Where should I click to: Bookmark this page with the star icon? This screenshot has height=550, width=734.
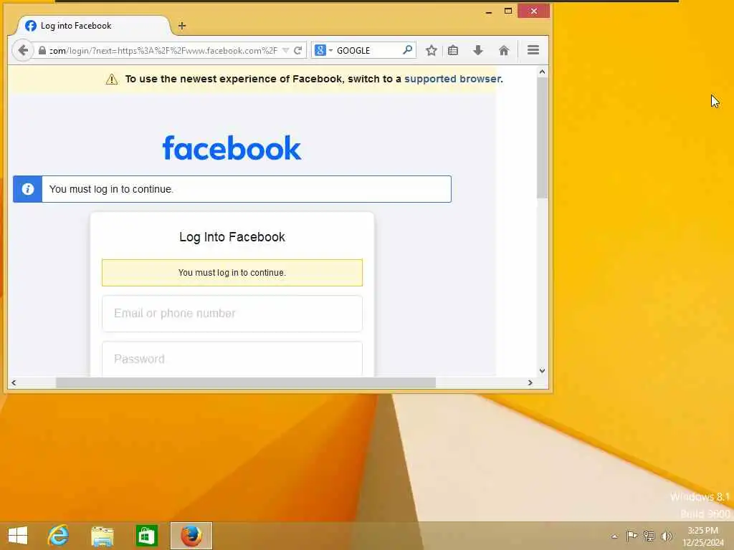click(x=431, y=50)
